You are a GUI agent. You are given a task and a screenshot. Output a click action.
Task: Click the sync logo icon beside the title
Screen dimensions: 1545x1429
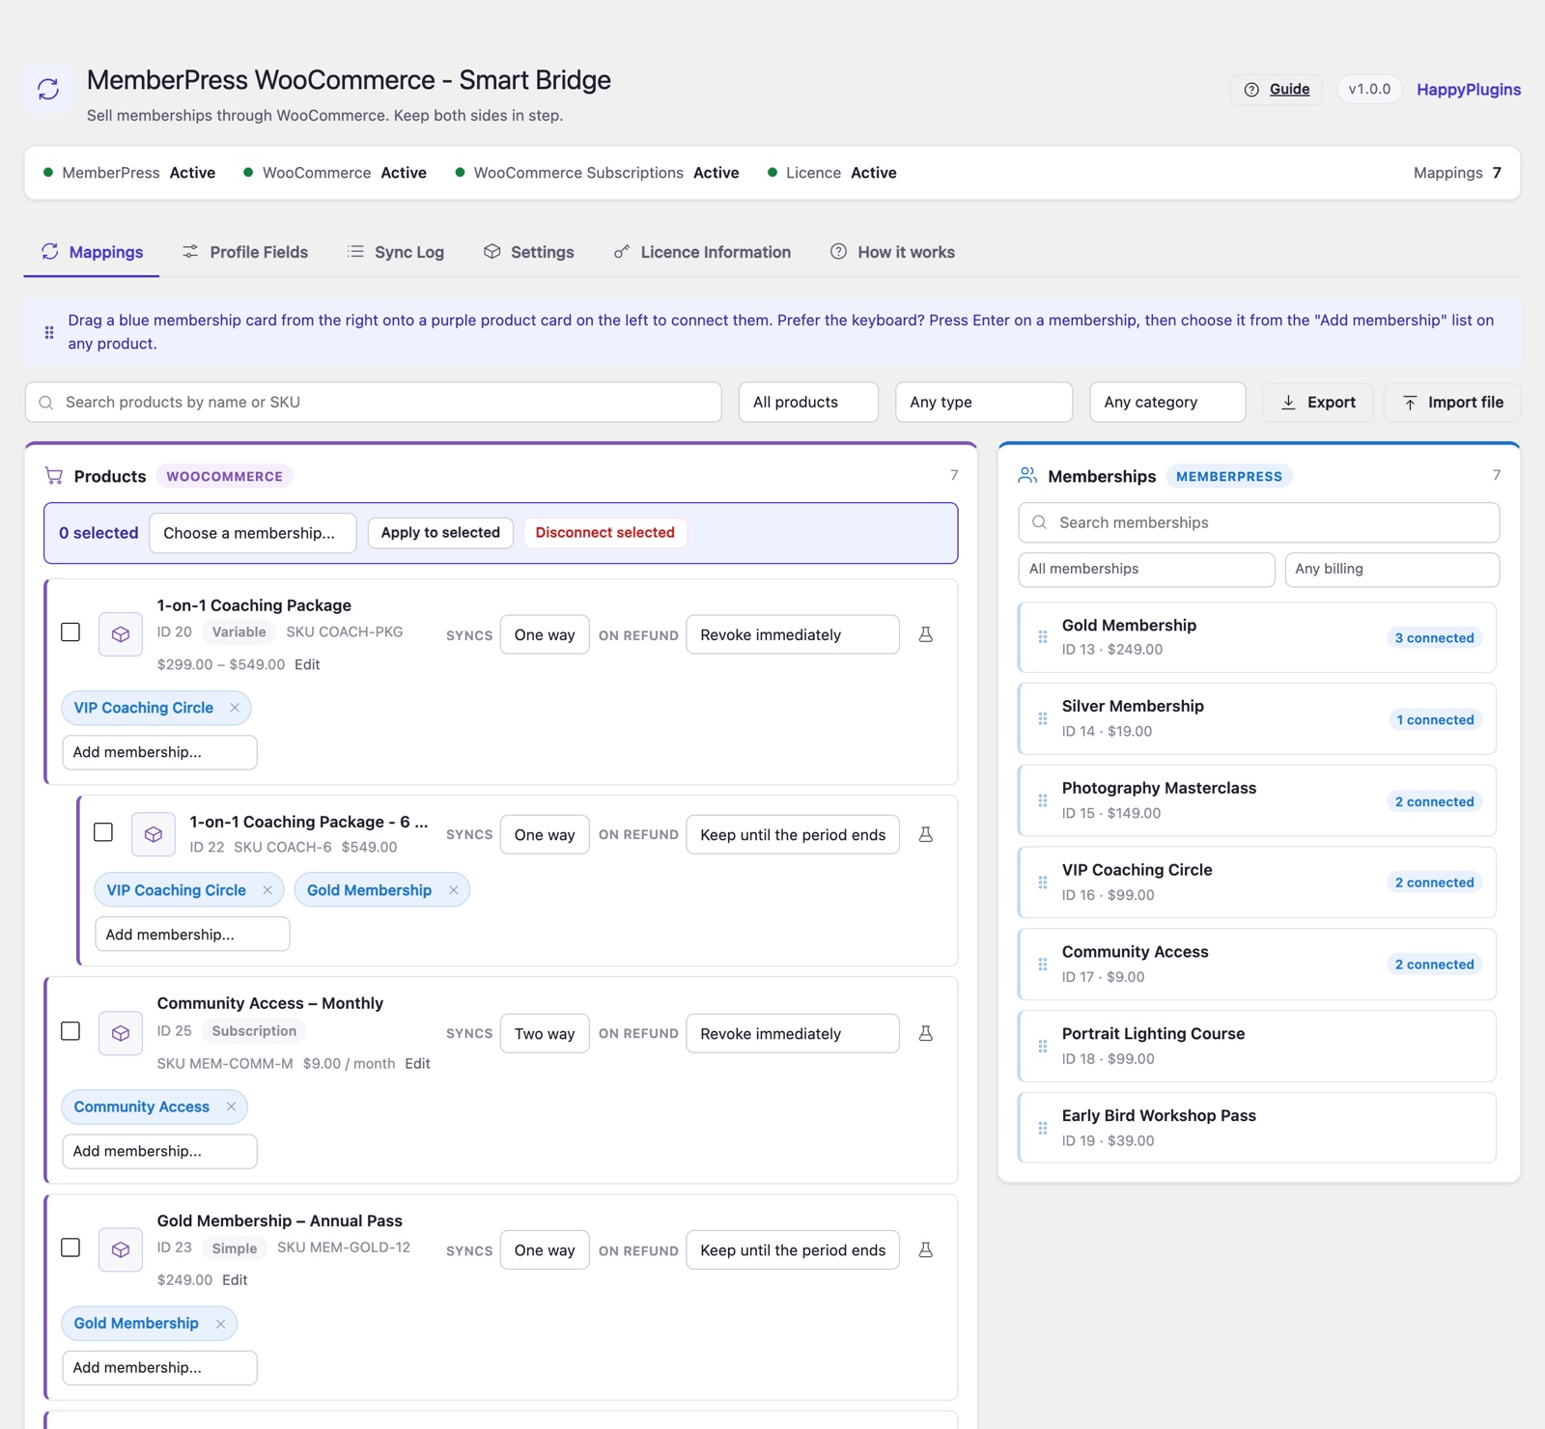pyautogui.click(x=48, y=89)
